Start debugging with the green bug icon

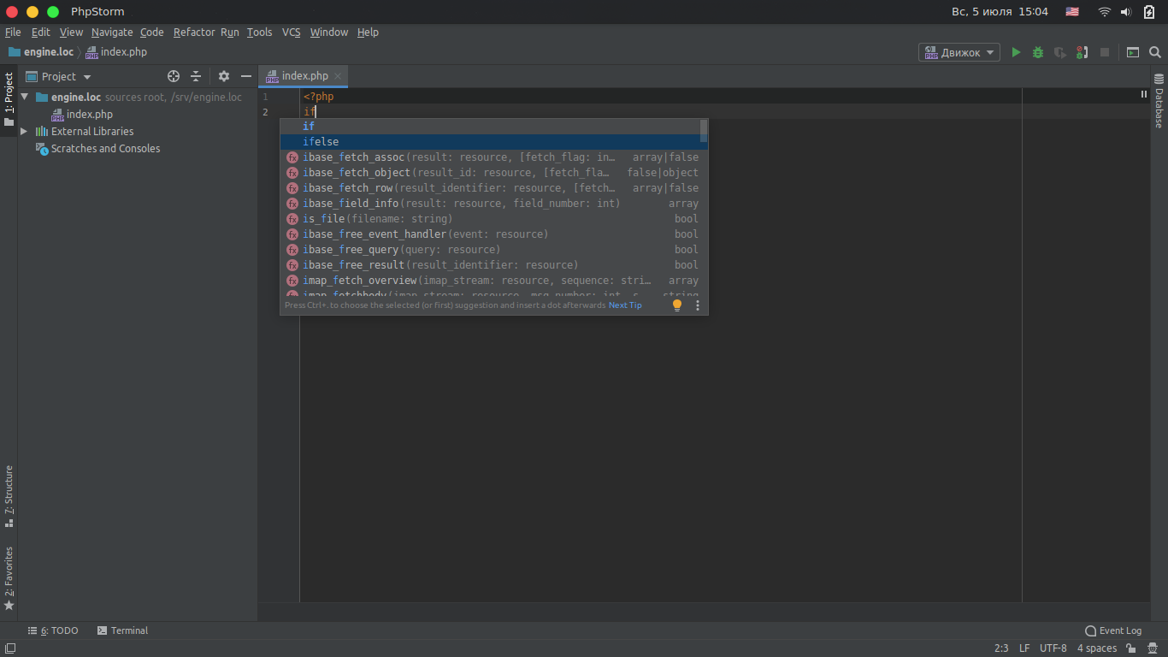[1038, 52]
